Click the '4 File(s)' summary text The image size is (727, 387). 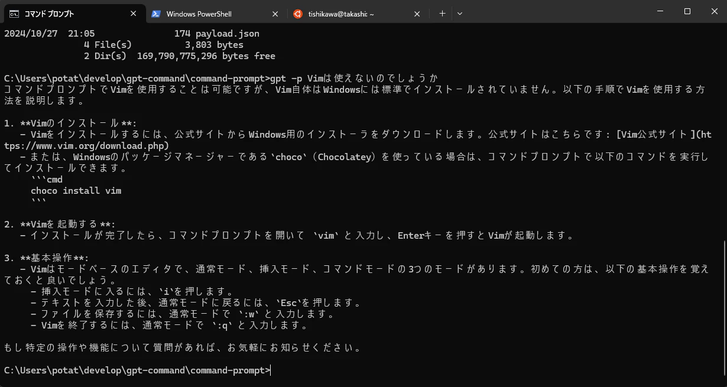pos(108,45)
